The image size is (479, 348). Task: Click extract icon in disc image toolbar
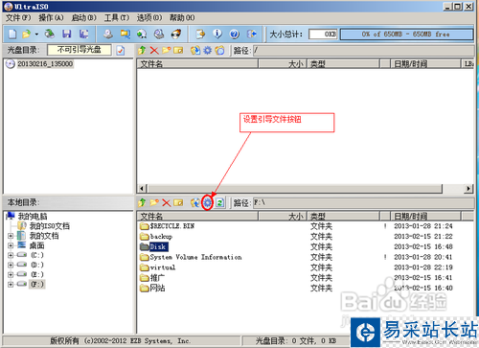click(x=195, y=50)
